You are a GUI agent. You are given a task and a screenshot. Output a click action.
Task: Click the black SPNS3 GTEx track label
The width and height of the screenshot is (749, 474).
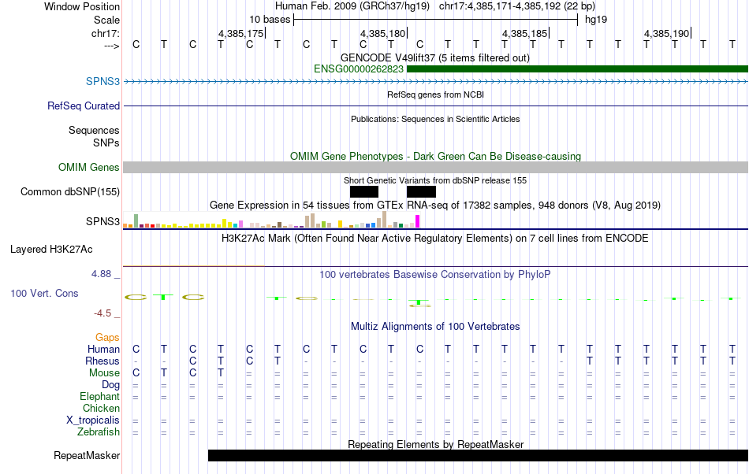102,222
